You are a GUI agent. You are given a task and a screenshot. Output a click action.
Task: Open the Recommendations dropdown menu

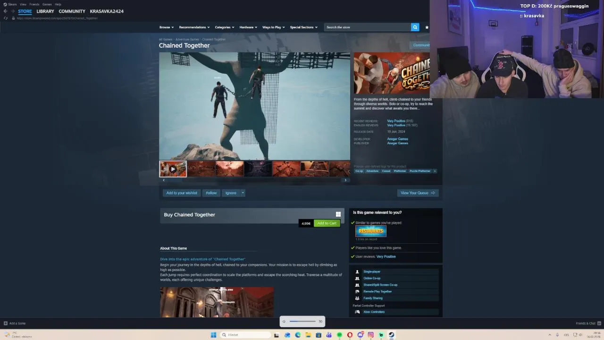194,27
